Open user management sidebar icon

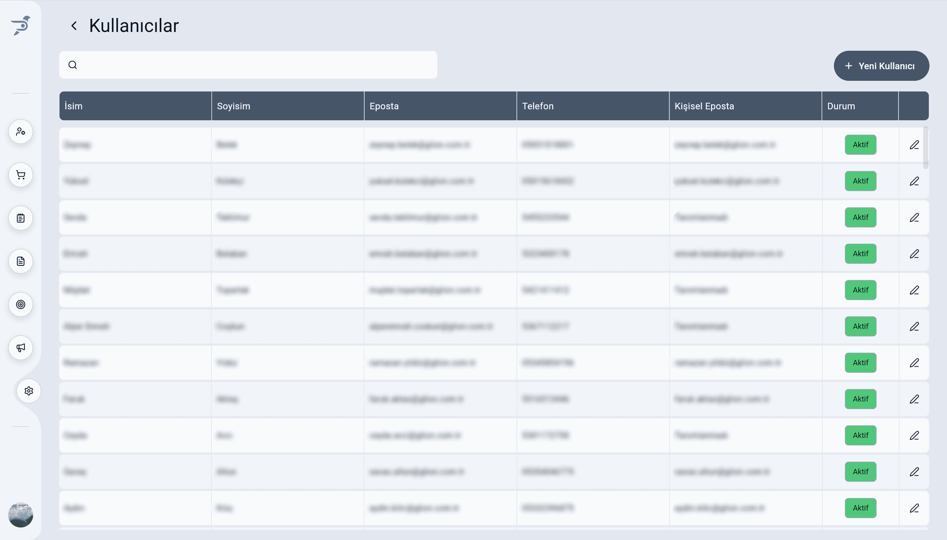point(21,132)
